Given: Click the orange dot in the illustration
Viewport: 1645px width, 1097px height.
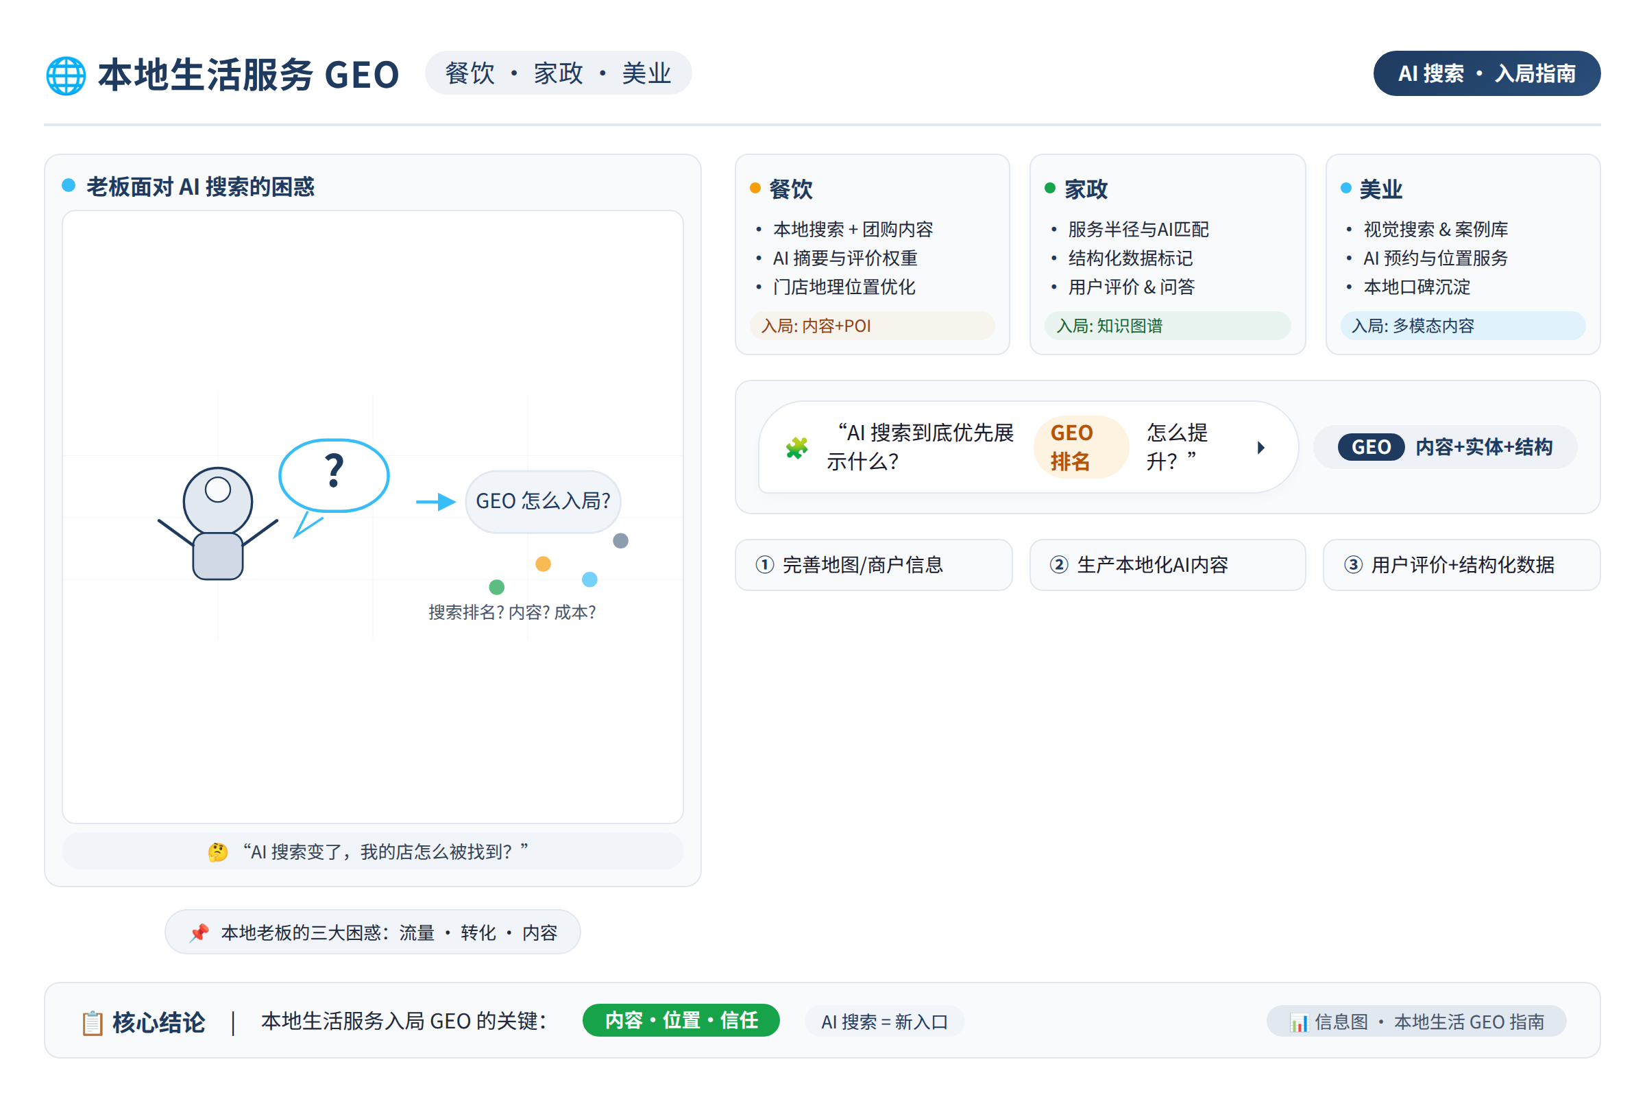Looking at the screenshot, I should pos(543,564).
